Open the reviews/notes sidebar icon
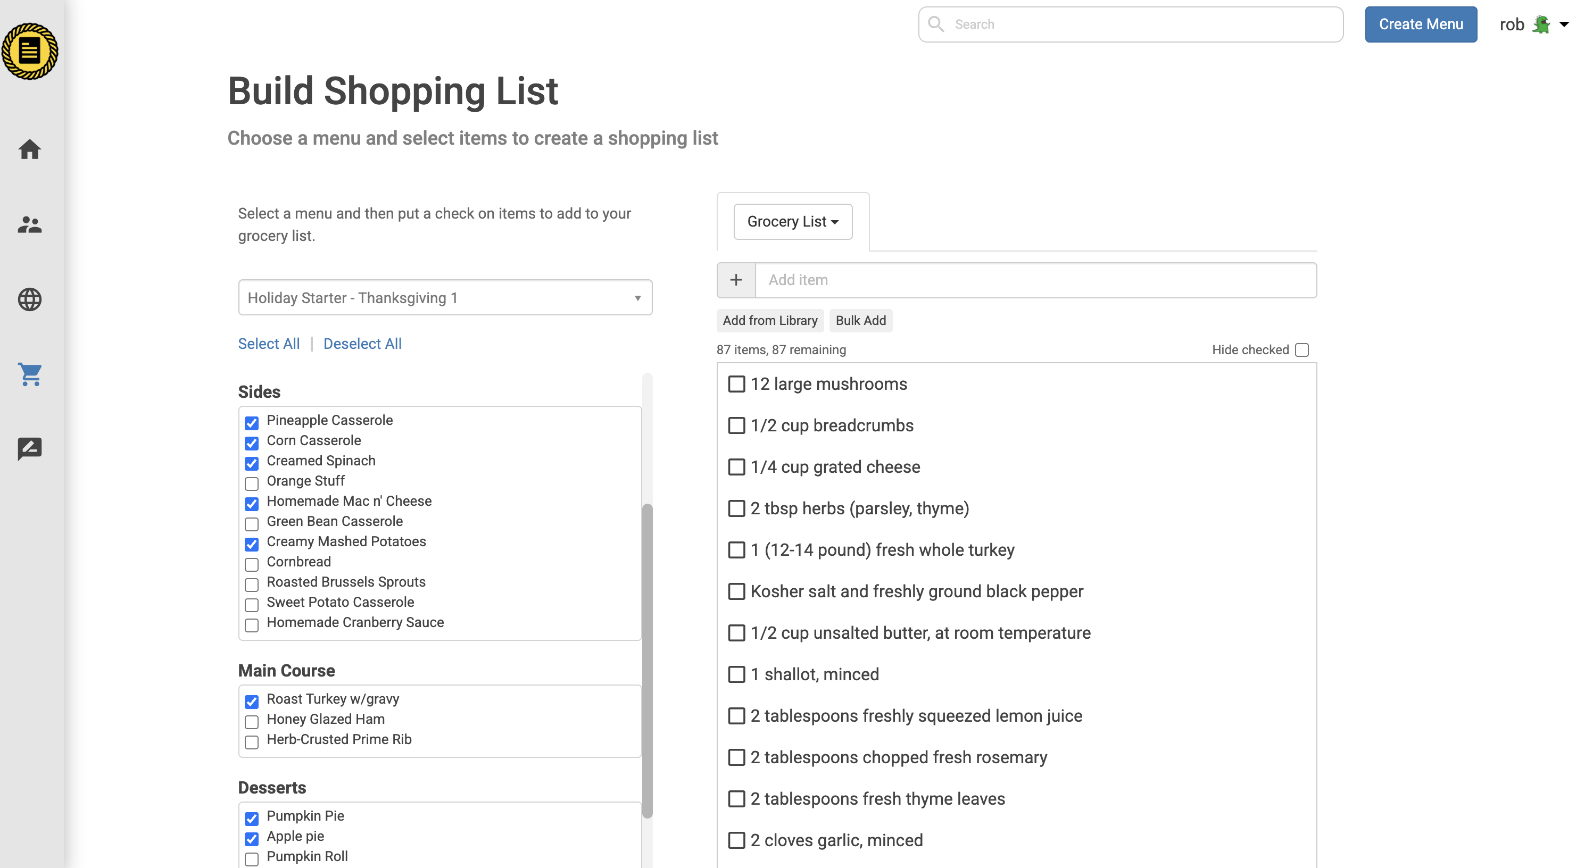Screen dimensions: 1593x868 click(x=30, y=449)
